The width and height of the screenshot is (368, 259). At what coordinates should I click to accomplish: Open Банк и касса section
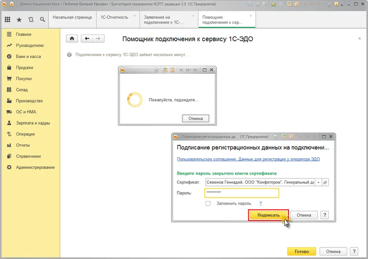pos(30,57)
